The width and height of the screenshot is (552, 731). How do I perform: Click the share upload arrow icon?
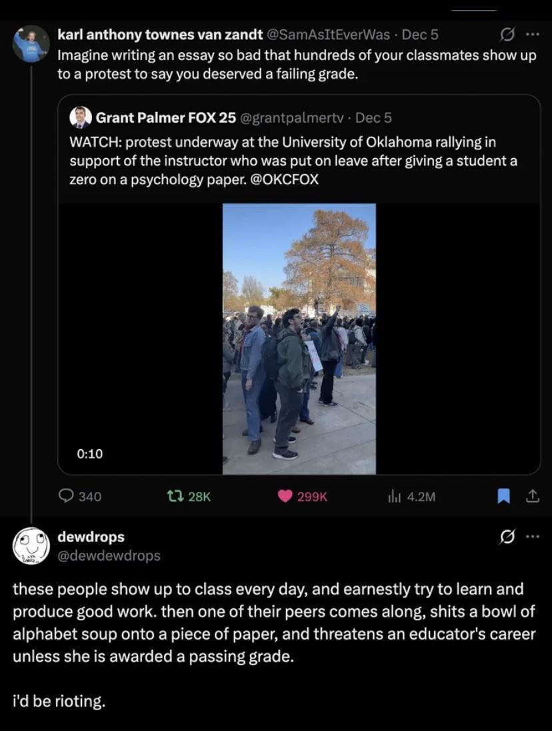pos(532,495)
